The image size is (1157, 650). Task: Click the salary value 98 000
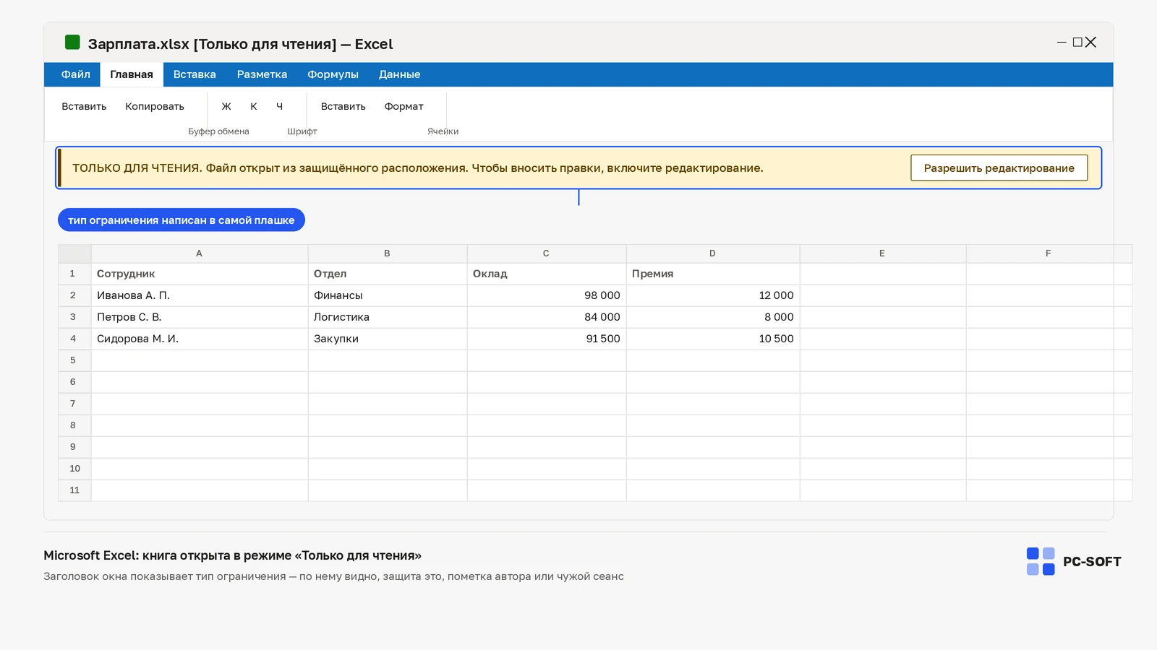[547, 295]
